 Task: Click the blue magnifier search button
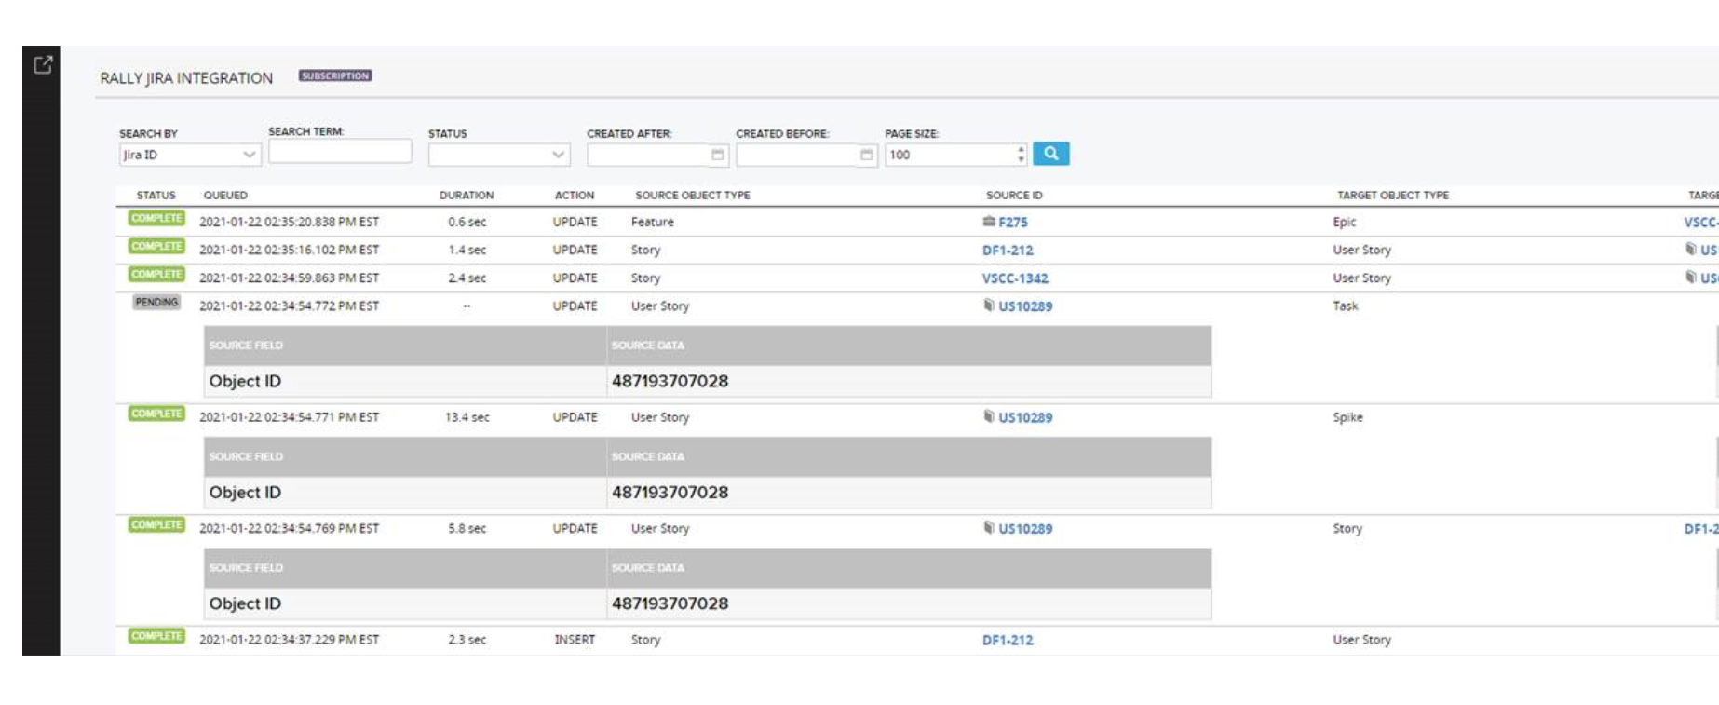tap(1050, 154)
